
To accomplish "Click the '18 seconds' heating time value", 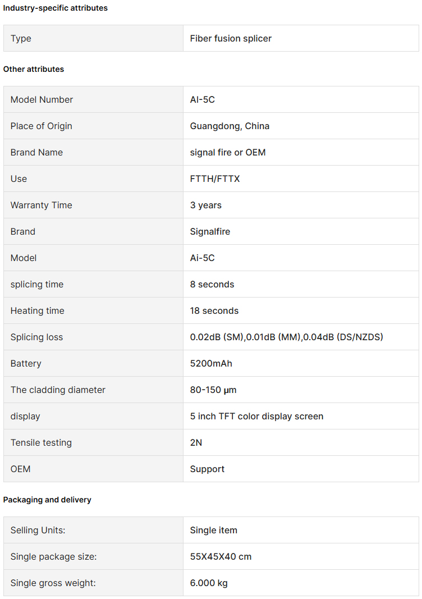I will (214, 310).
